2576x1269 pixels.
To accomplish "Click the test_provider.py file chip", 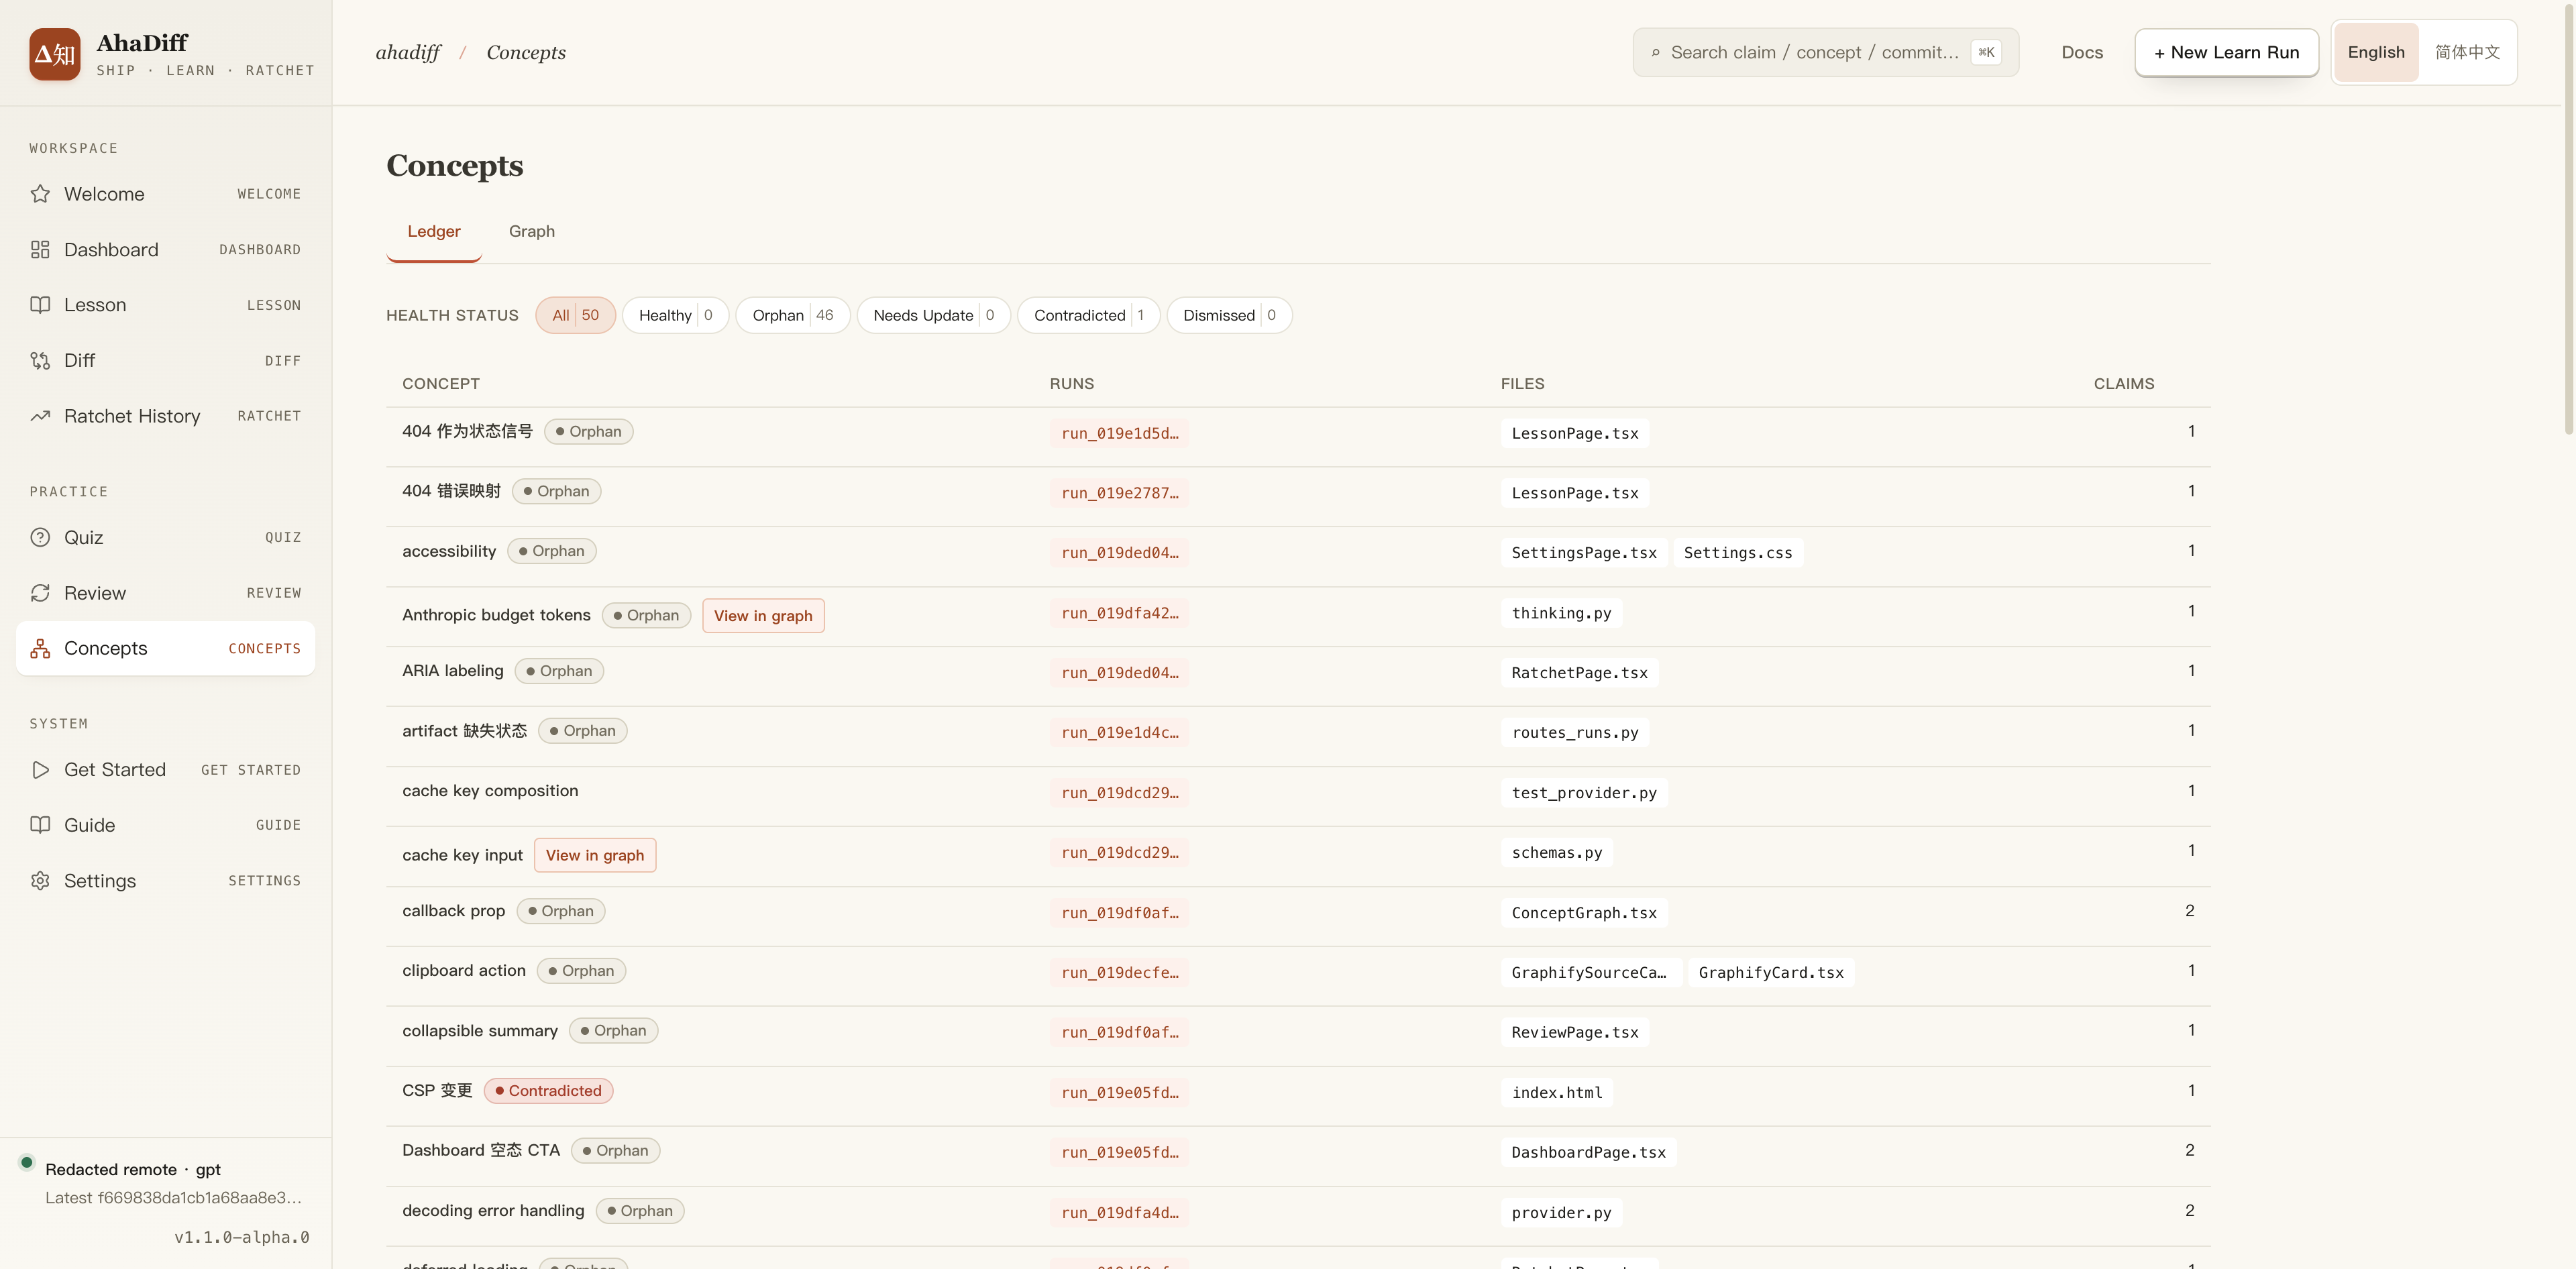I will tap(1584, 793).
